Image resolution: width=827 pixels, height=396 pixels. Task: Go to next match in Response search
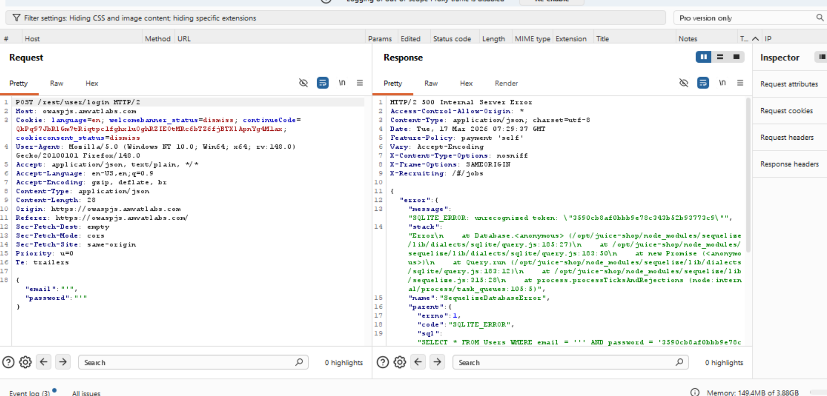tap(437, 362)
